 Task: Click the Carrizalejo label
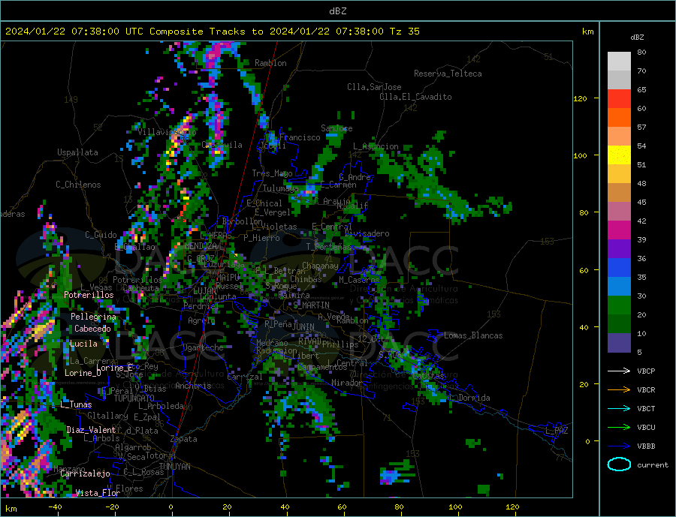coord(85,474)
